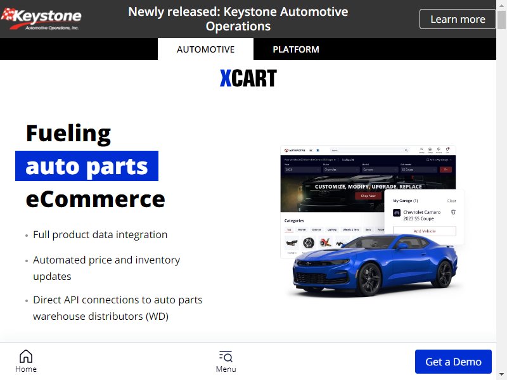This screenshot has width=507, height=380.
Task: Click the 'Fueling' headline word
Action: (68, 133)
